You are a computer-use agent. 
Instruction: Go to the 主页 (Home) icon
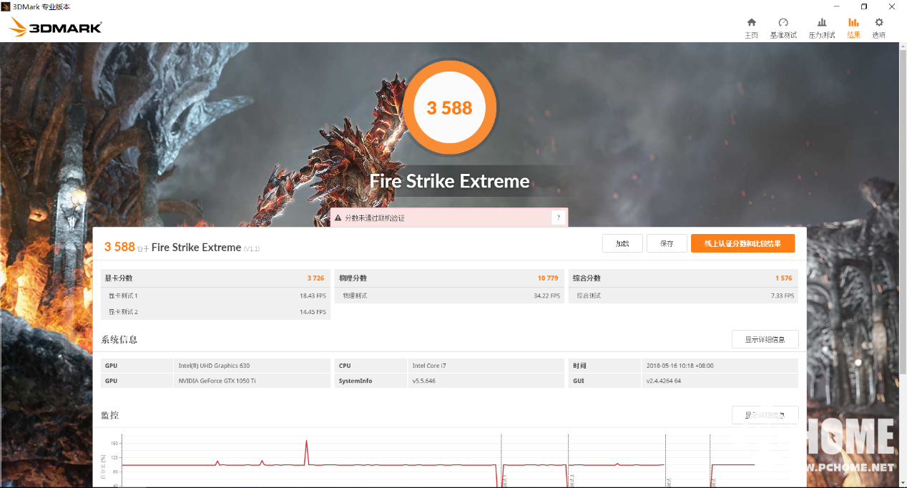pyautogui.click(x=751, y=28)
